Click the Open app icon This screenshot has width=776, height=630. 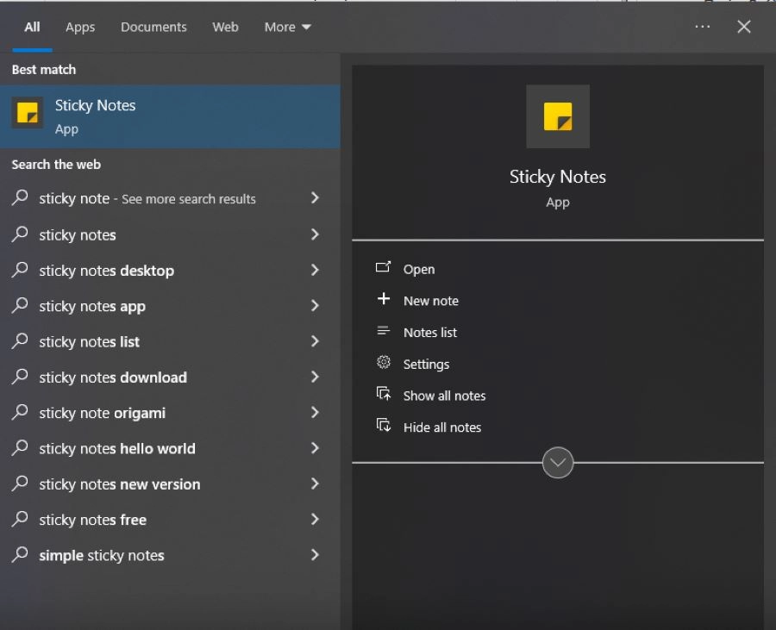(x=384, y=268)
